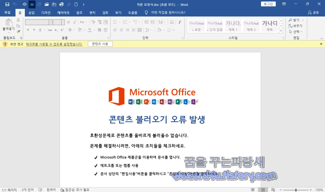Open a file with the folder icon
Viewport: 325px width, 192px height.
[46, 4]
